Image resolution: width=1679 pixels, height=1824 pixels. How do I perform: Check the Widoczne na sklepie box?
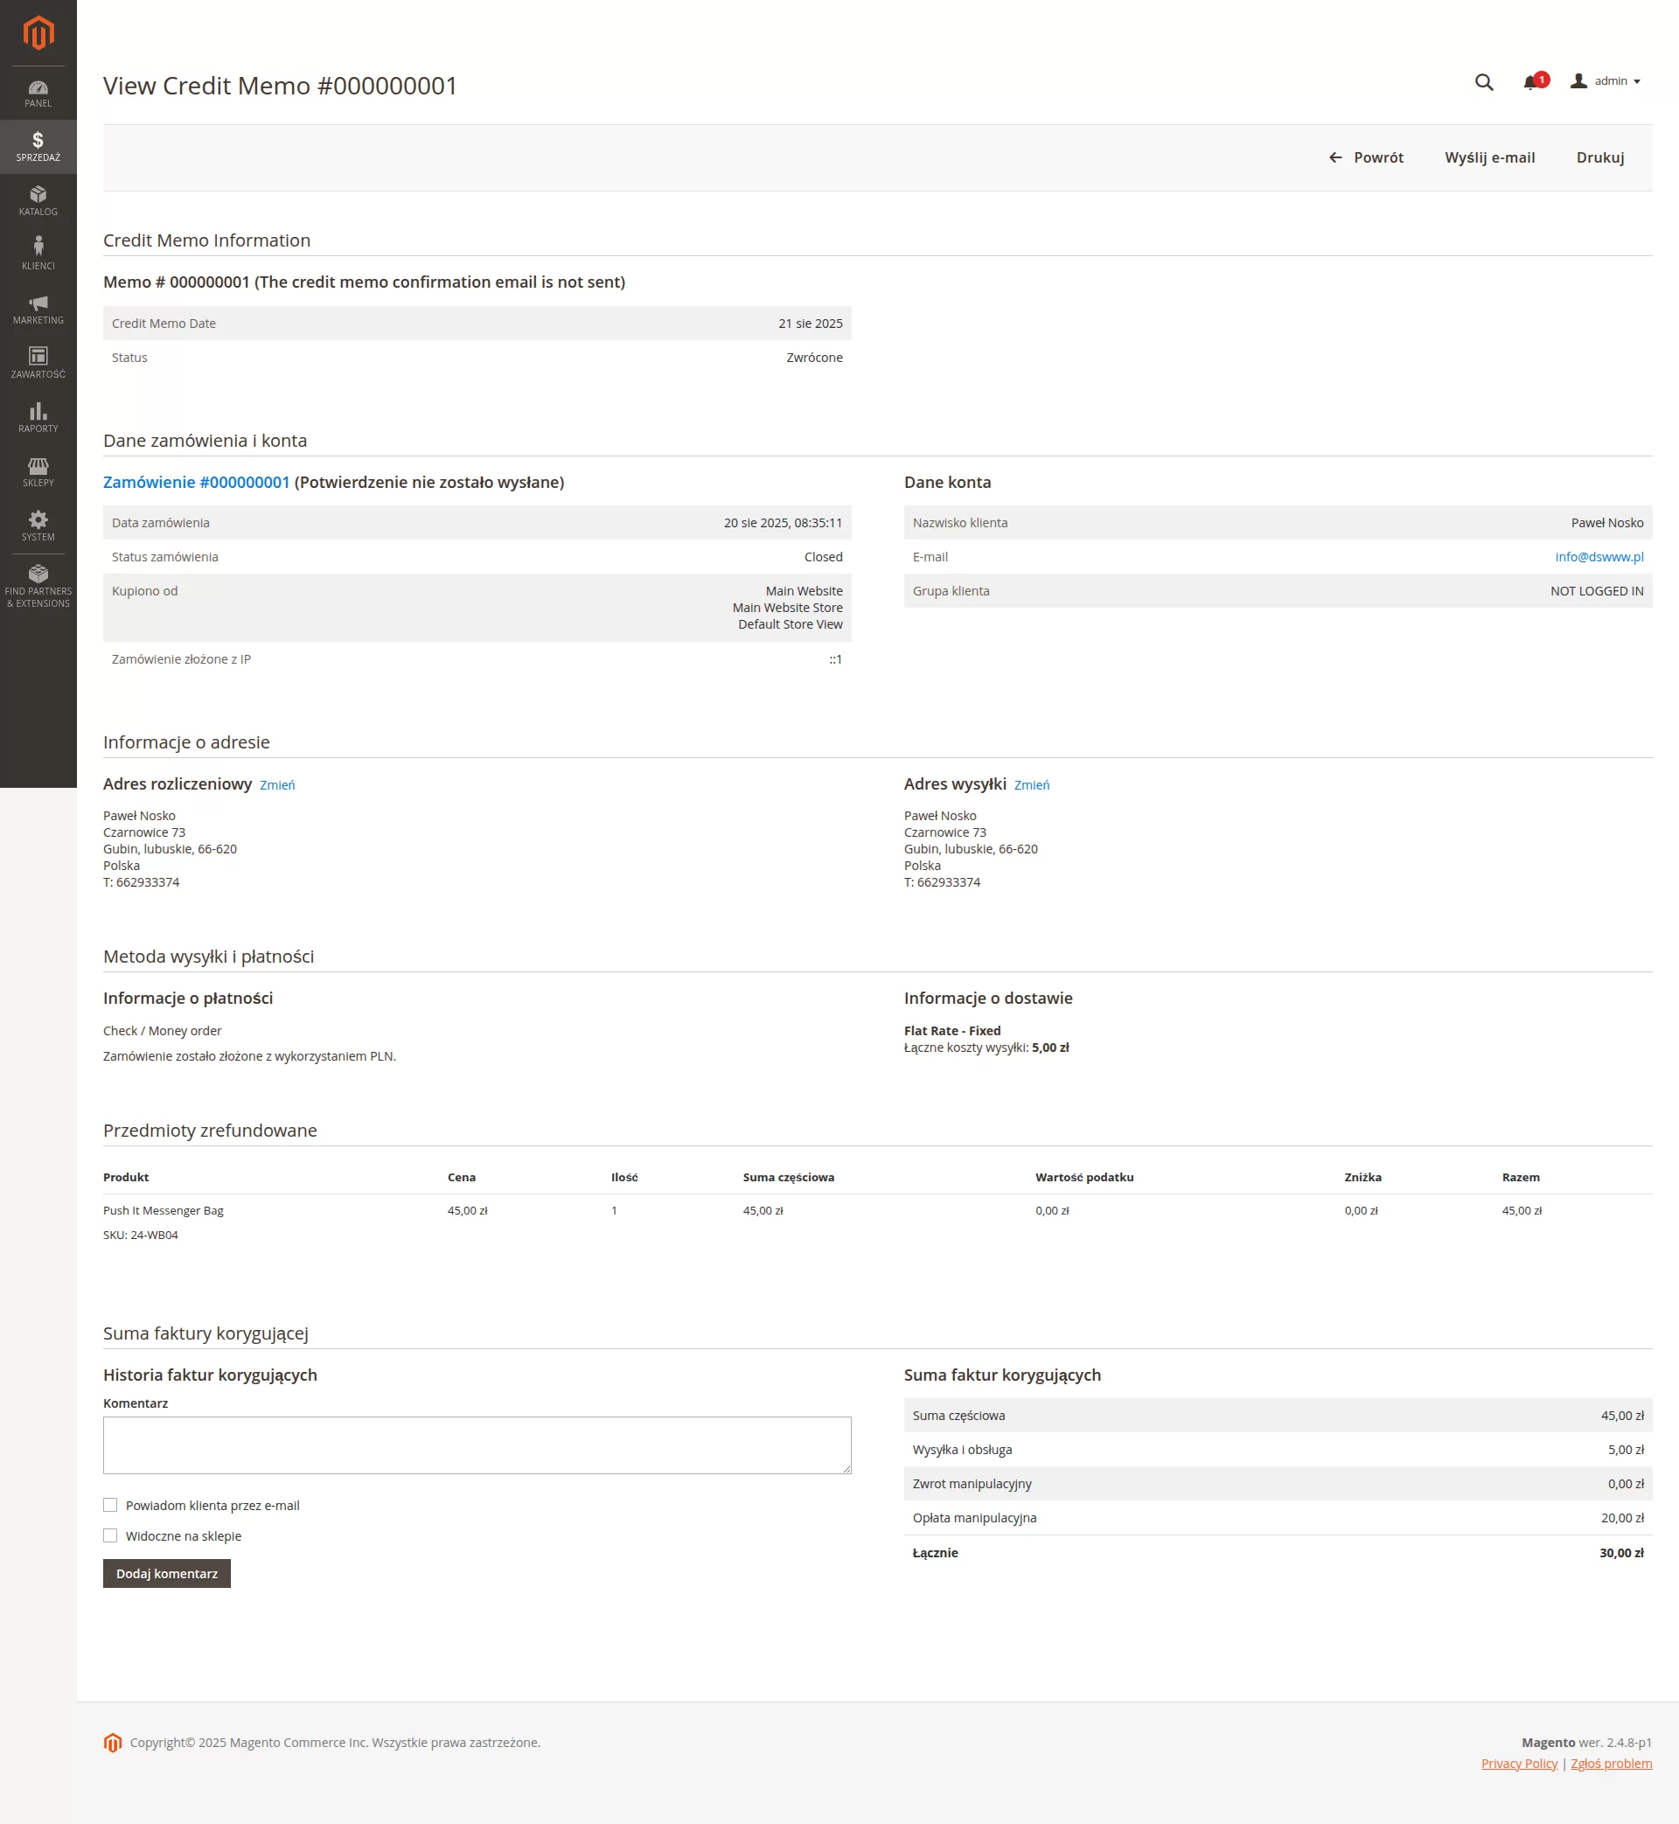click(111, 1536)
